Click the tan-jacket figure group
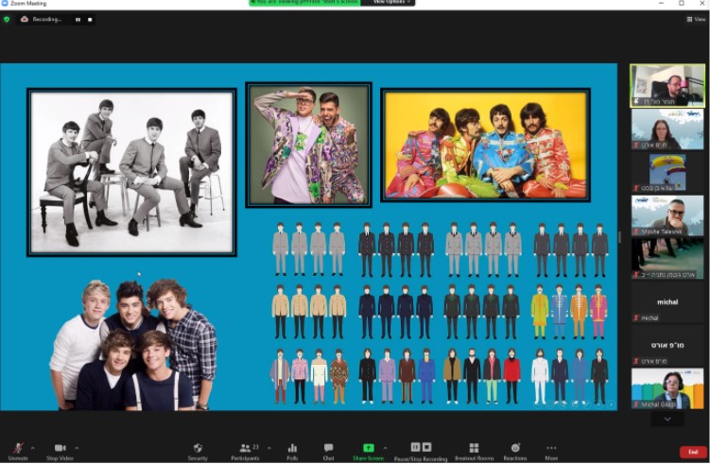710x464 pixels. point(309,312)
